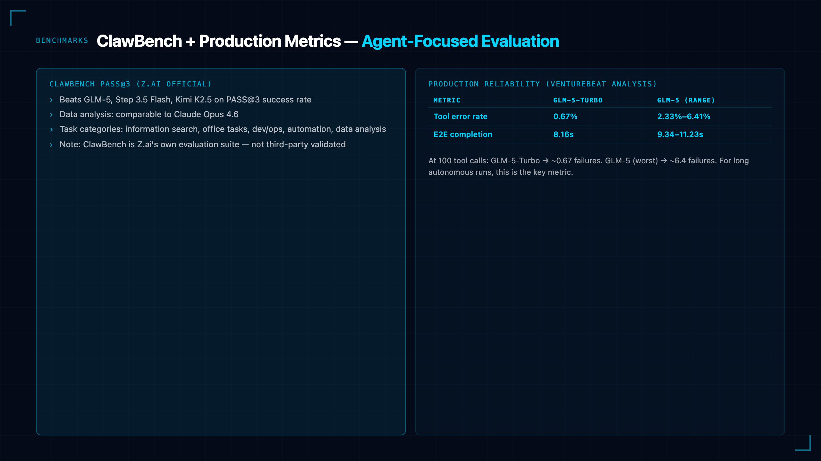
Task: Click the GLM-5-TURBO column header
Action: [578, 100]
